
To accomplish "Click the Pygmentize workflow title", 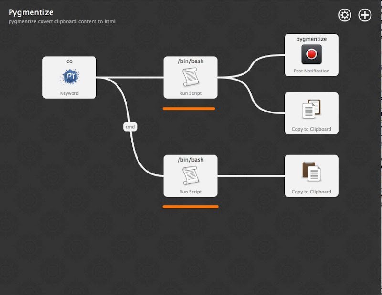I will click(x=31, y=12).
